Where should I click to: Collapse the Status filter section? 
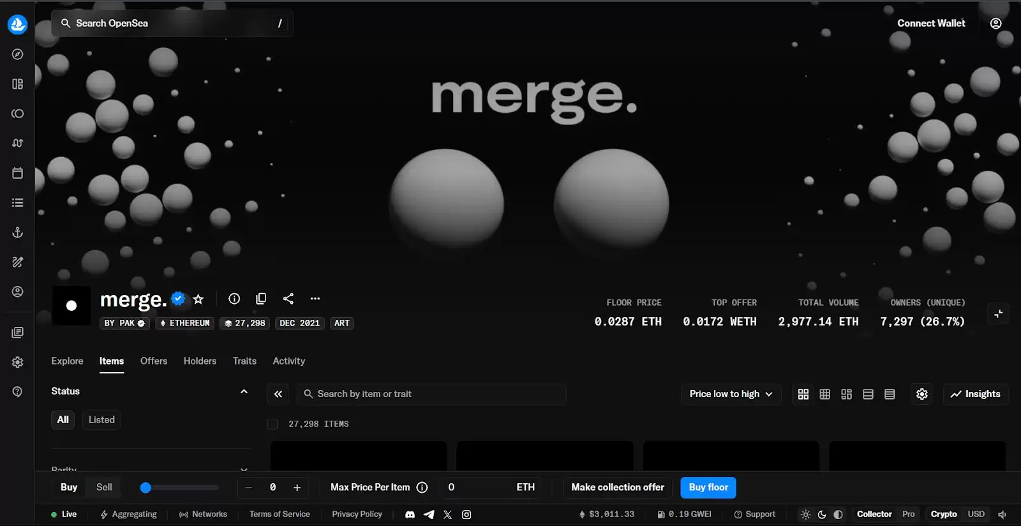[x=244, y=391]
